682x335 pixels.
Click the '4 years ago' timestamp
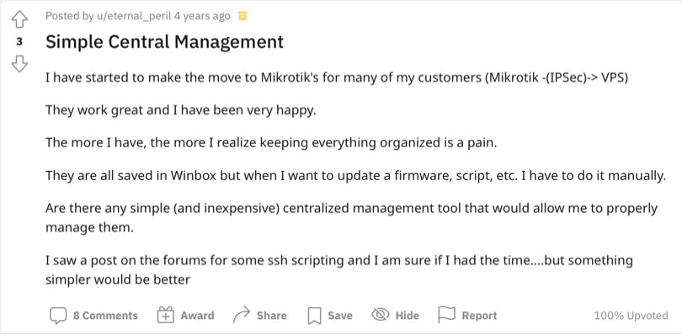point(202,16)
